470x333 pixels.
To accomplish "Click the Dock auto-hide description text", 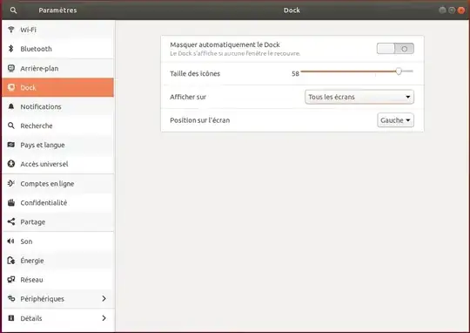I will point(235,53).
